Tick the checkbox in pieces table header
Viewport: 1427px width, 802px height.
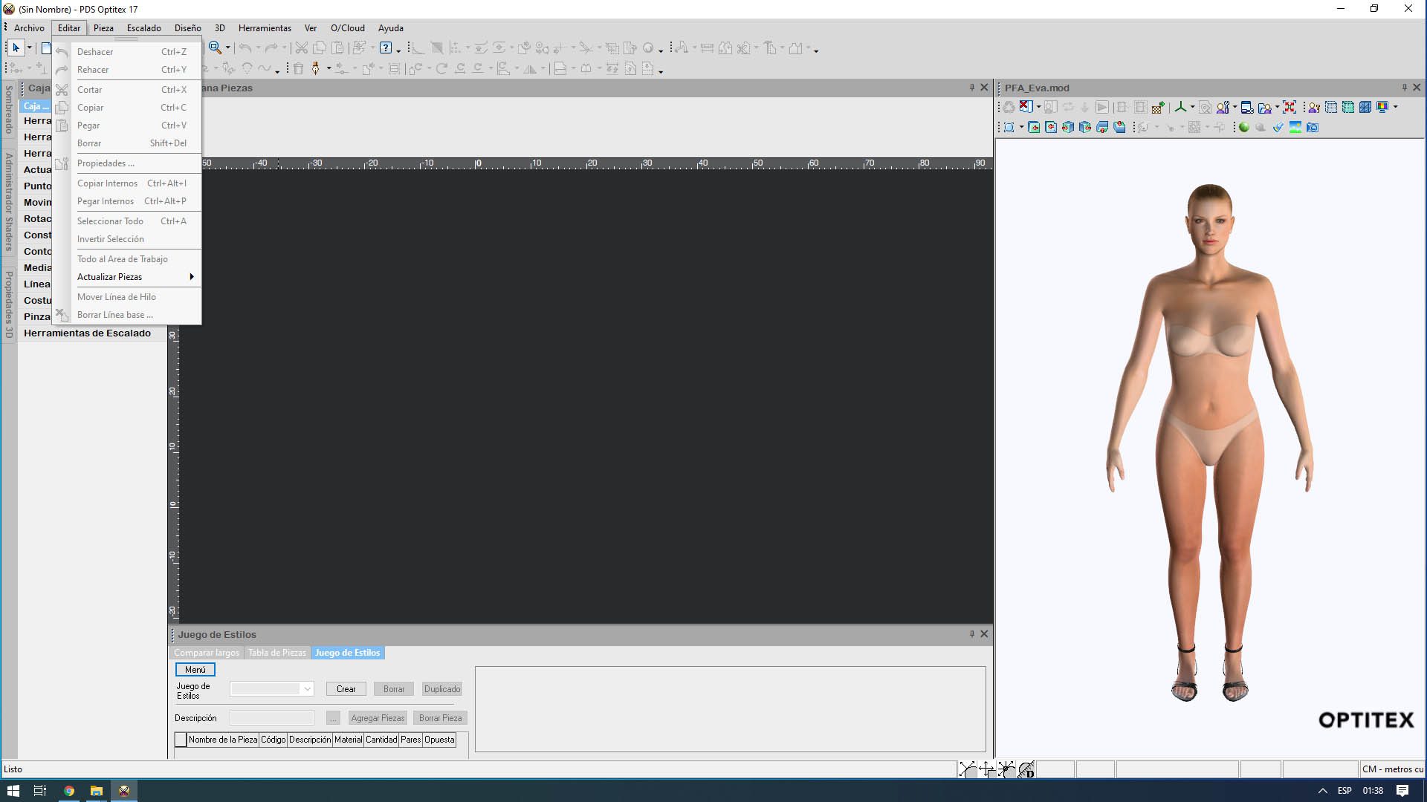tap(181, 740)
